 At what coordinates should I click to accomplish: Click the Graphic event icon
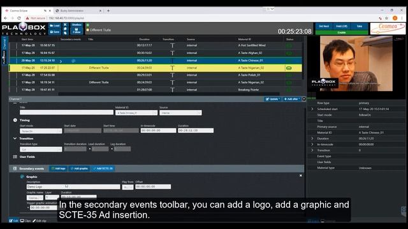(22, 177)
